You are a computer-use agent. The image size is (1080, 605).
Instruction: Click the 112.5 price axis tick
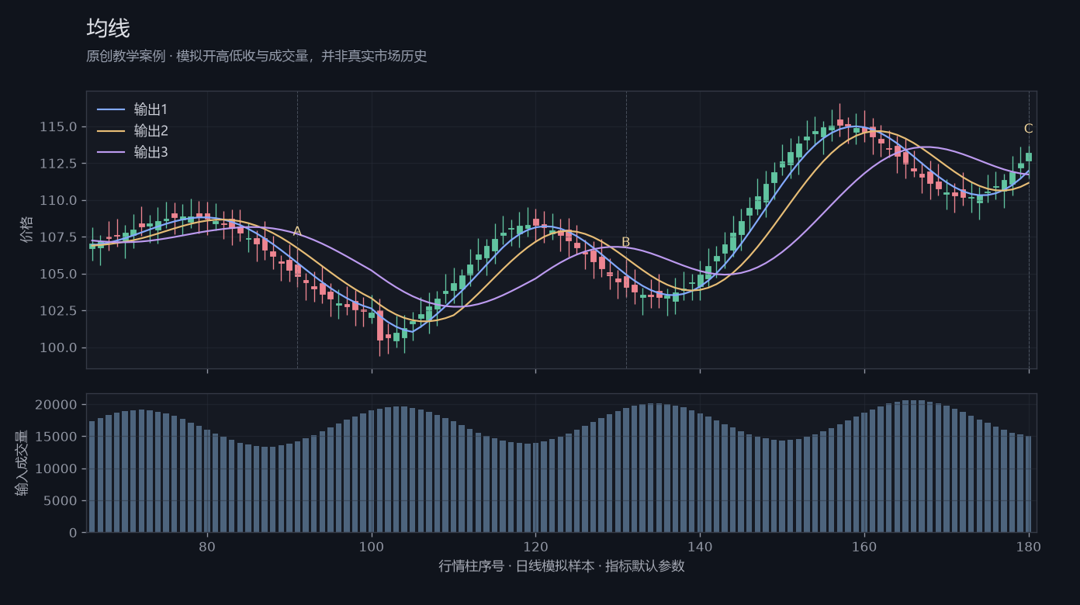(x=58, y=163)
